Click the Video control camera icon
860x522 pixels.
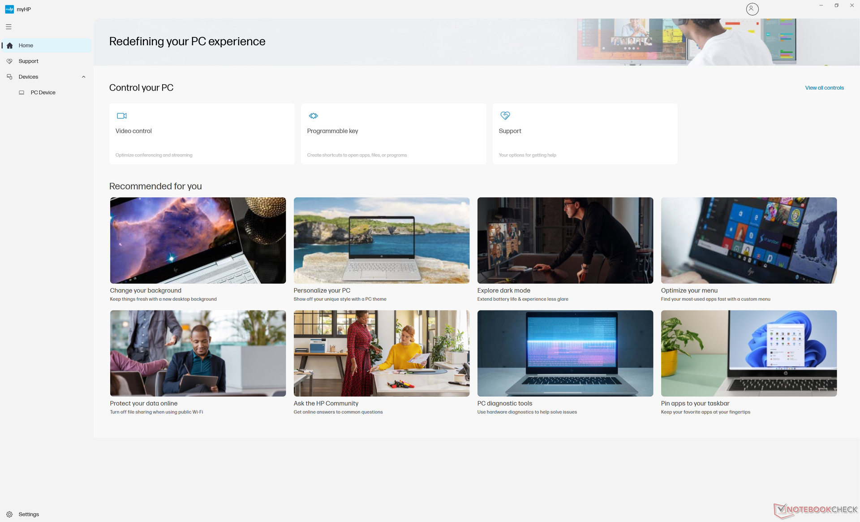(x=122, y=116)
